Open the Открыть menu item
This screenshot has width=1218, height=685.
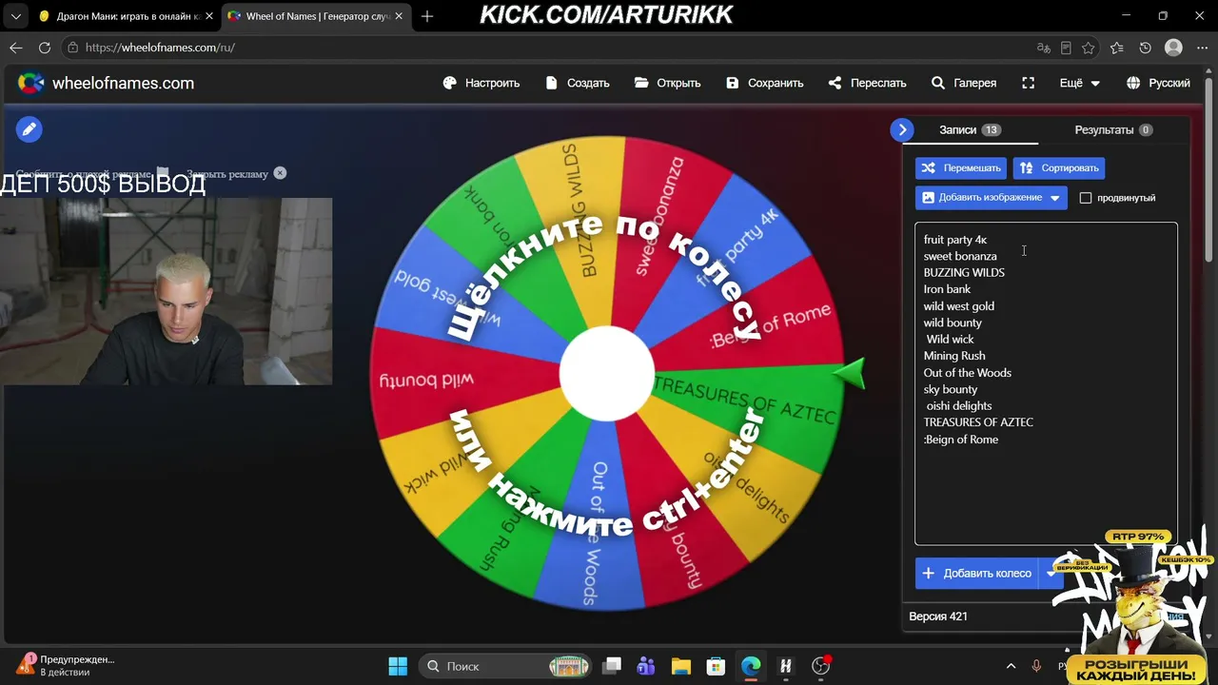tap(668, 83)
